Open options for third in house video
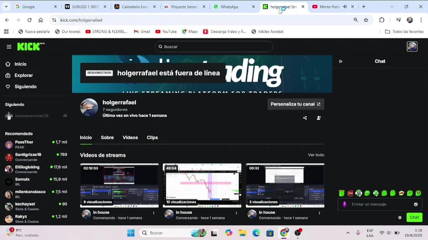The width and height of the screenshot is (428, 240). coord(319,213)
